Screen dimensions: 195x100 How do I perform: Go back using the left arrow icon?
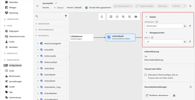tap(38, 6)
